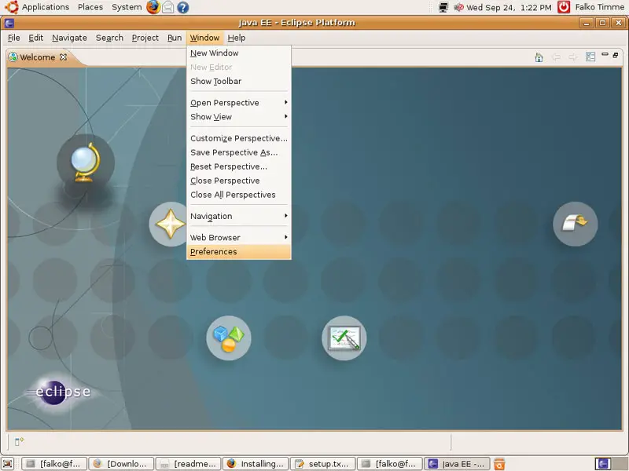
Task: Select Preferences from the Window menu
Action: [239, 251]
